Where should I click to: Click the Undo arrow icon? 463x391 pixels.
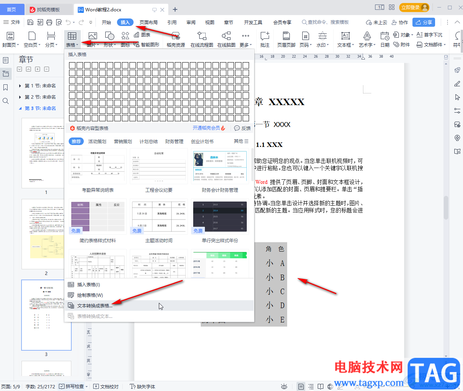click(x=68, y=23)
